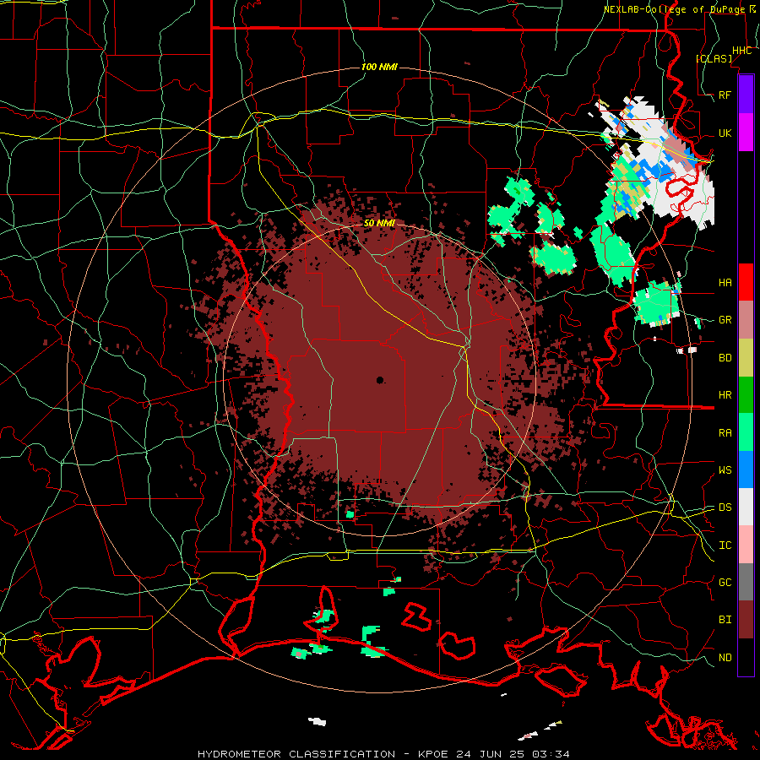This screenshot has width=760, height=760.
Task: Click the mint green RA legend swatch
Action: click(x=746, y=432)
